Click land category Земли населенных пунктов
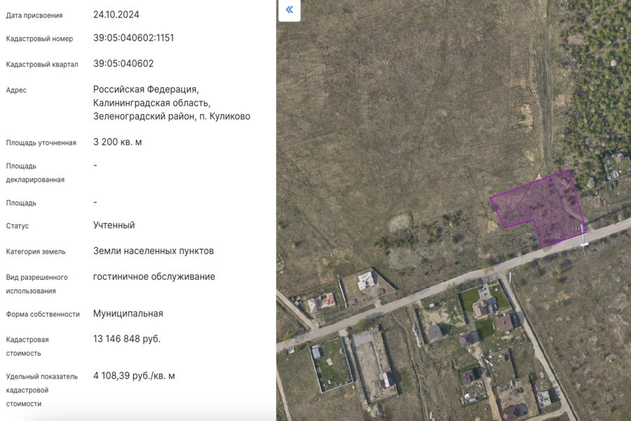The image size is (631, 421). click(x=153, y=250)
